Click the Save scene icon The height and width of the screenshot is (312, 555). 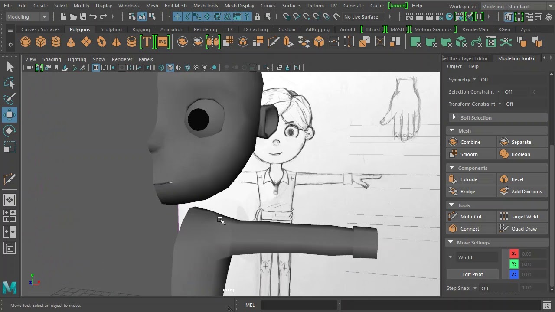pyautogui.click(x=83, y=16)
